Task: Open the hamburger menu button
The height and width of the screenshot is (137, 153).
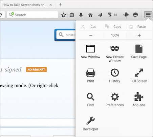Action: [x=148, y=15]
